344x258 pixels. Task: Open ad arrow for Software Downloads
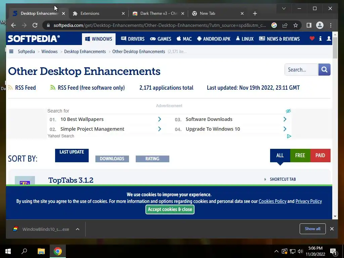point(285,119)
